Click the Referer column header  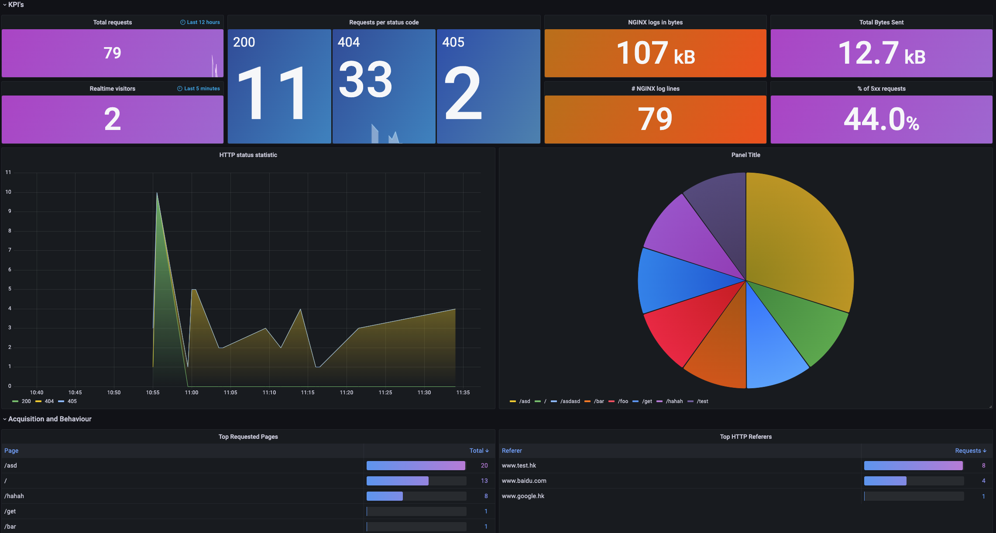point(512,451)
